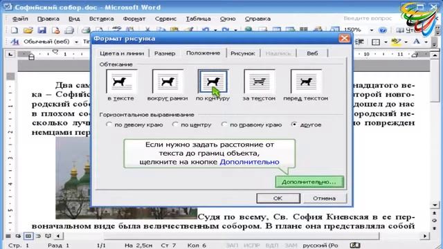This screenshot has width=443, height=249.
Task: Click the Дополнительно... button
Action: click(309, 182)
